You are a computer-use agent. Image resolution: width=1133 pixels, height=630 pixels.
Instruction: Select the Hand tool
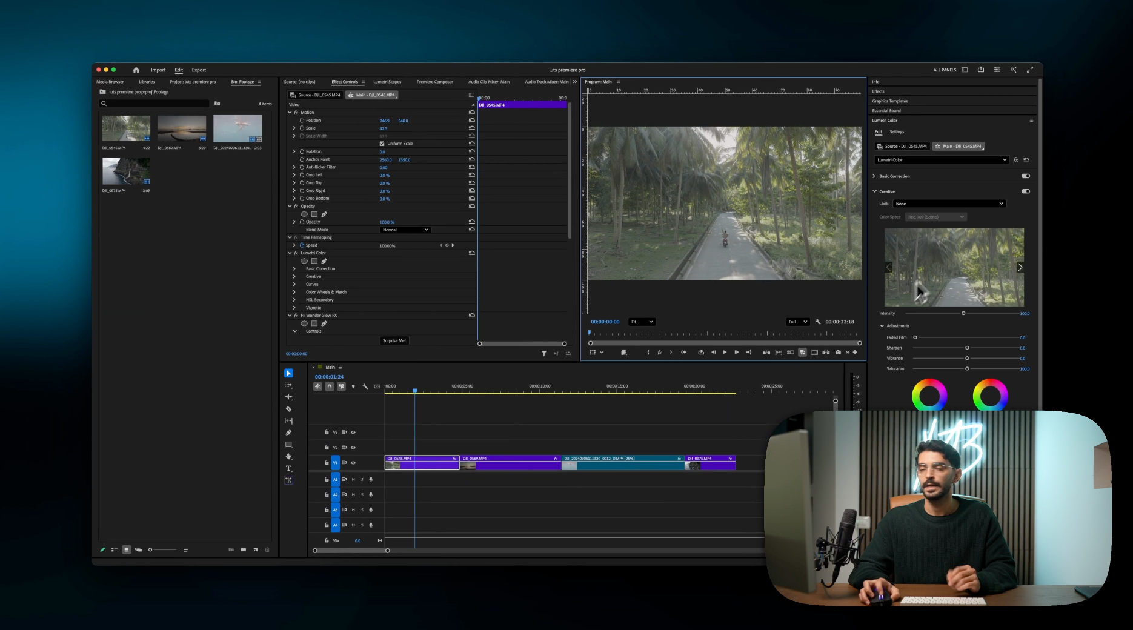click(x=288, y=456)
